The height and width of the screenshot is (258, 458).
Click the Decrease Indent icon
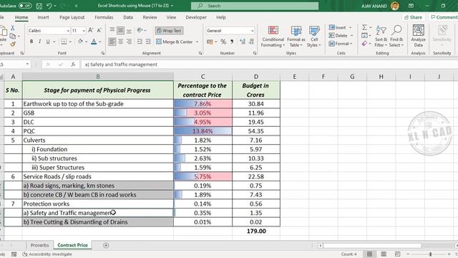[x=140, y=42]
